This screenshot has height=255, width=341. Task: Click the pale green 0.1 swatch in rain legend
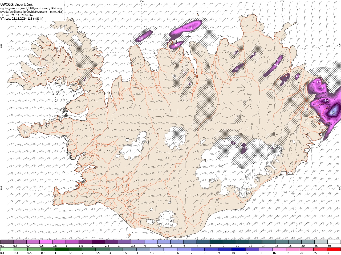coord(7,249)
